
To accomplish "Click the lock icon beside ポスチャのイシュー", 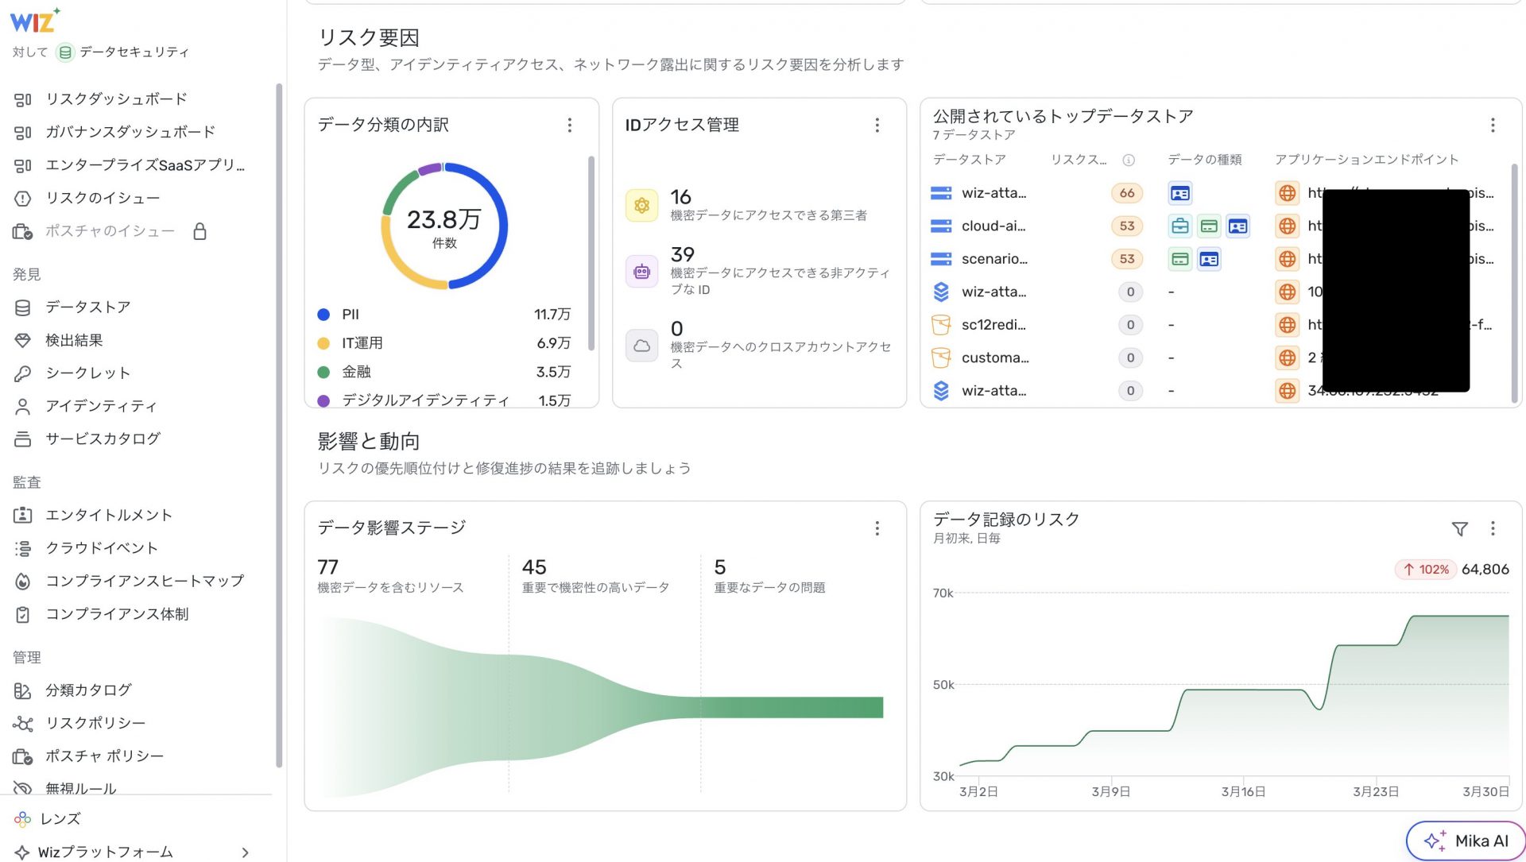I will click(x=199, y=231).
